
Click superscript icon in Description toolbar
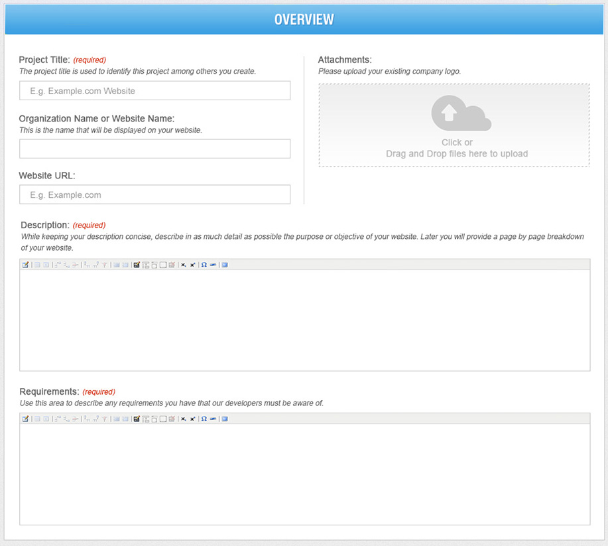click(192, 265)
